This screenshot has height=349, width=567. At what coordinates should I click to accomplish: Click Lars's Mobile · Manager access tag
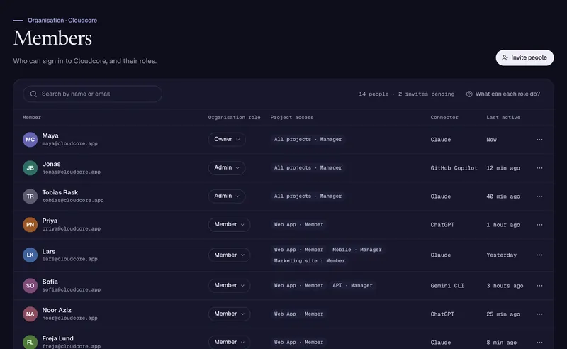point(357,250)
